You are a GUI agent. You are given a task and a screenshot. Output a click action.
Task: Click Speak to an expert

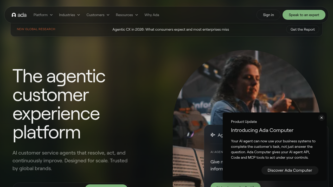tap(304, 15)
